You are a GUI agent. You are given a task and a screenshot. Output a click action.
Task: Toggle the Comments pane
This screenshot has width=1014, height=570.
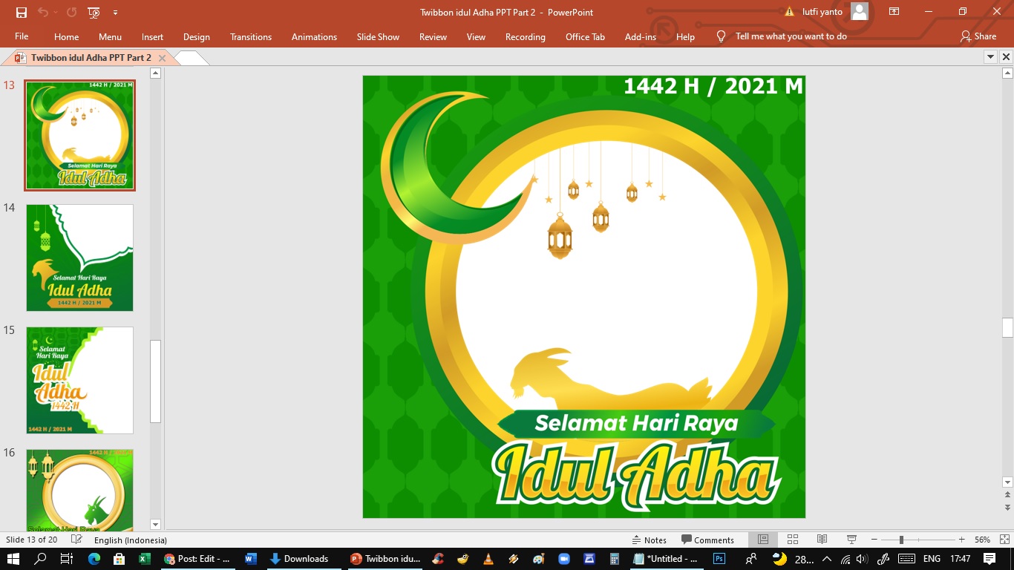coord(707,540)
